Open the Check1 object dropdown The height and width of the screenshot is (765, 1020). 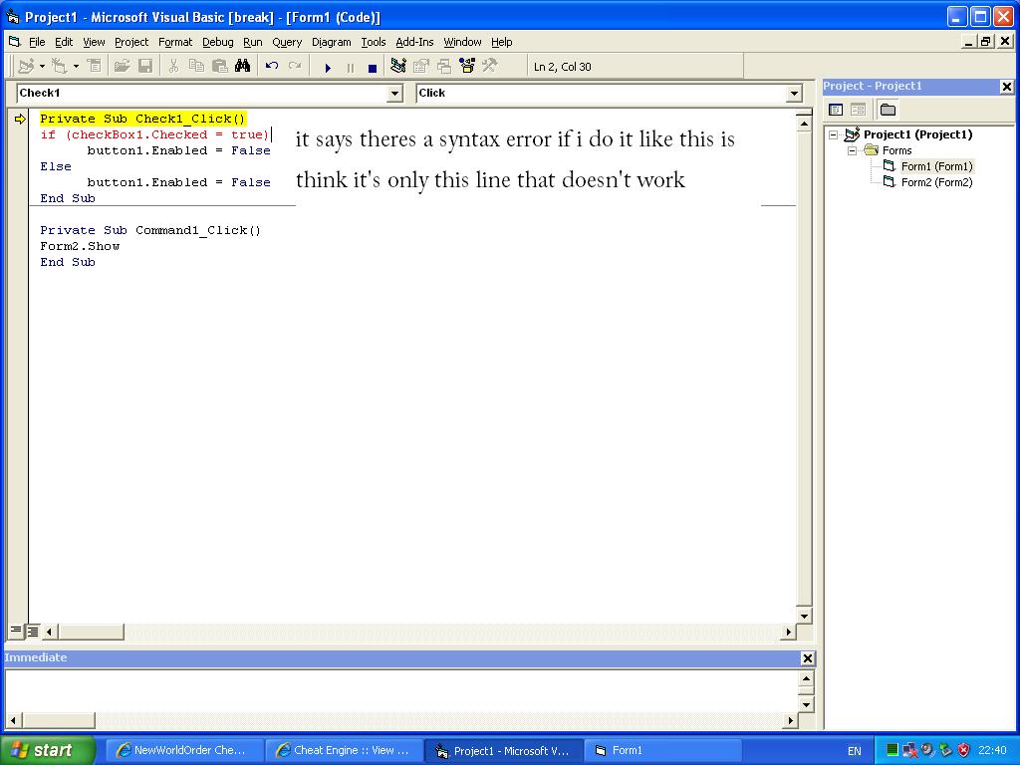click(x=394, y=94)
